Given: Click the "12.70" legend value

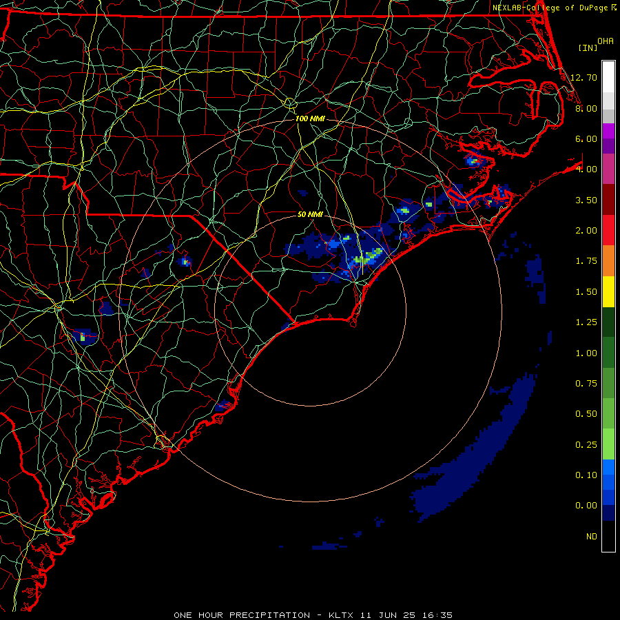Looking at the screenshot, I should click(x=584, y=77).
